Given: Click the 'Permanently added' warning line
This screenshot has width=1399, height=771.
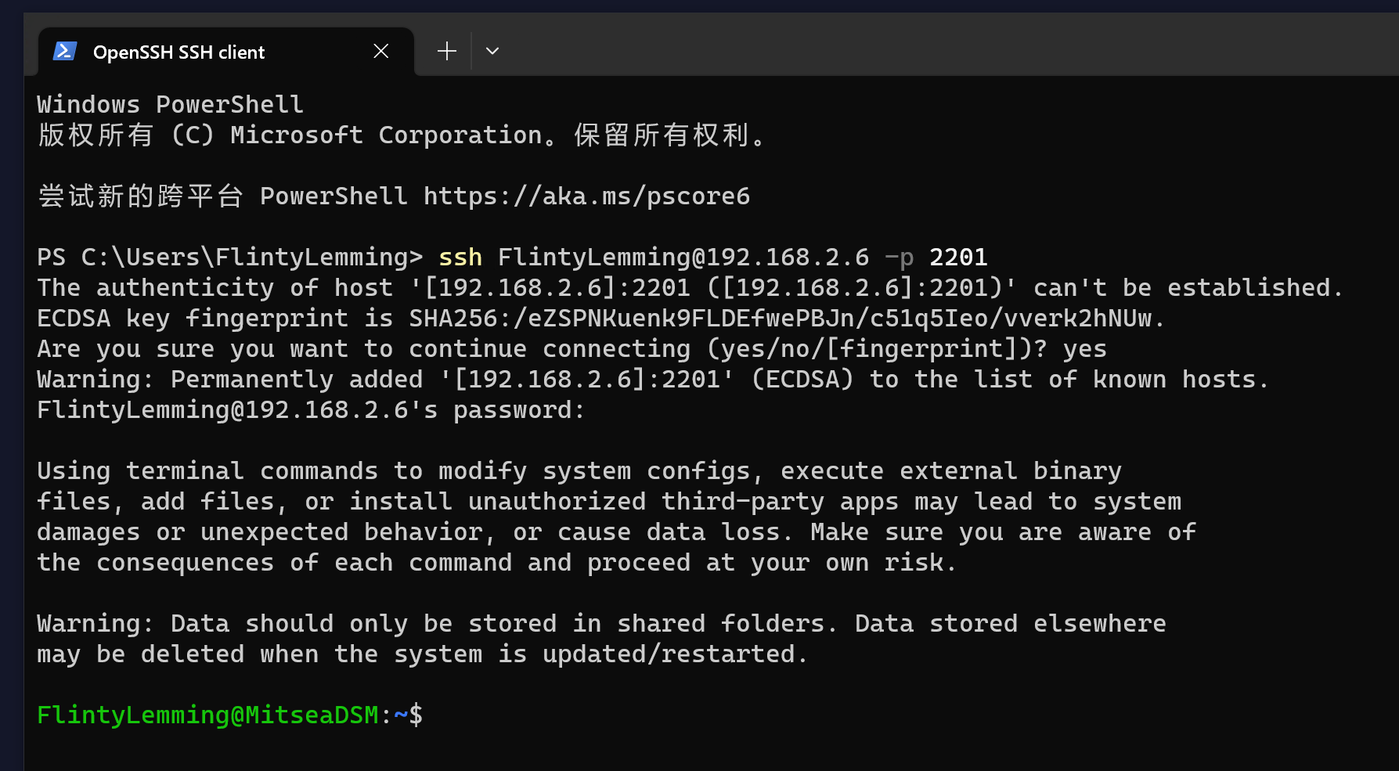Looking at the screenshot, I should (x=651, y=380).
